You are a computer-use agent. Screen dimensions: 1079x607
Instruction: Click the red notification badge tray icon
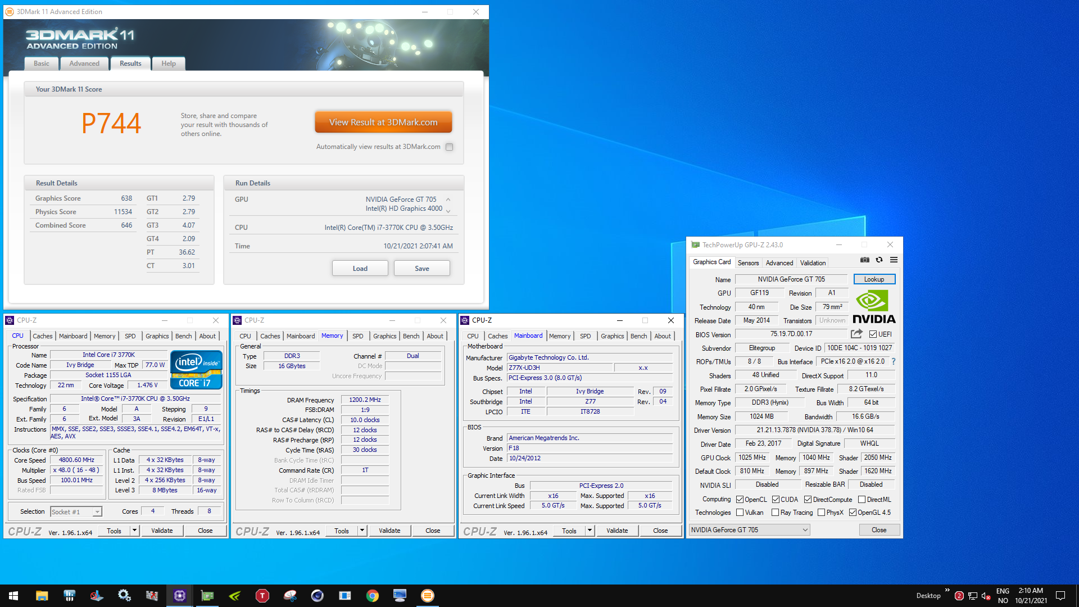(x=959, y=596)
